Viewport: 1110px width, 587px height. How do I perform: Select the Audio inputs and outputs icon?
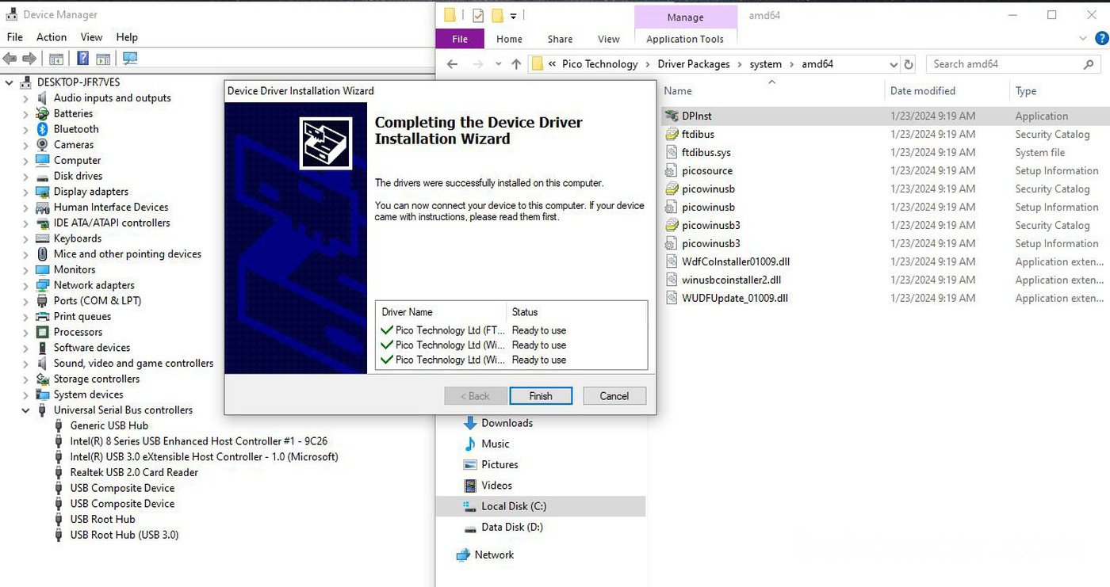point(43,98)
